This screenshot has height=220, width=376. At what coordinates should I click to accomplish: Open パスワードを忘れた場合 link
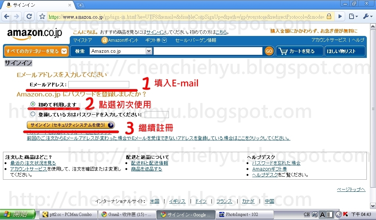[276, 163]
